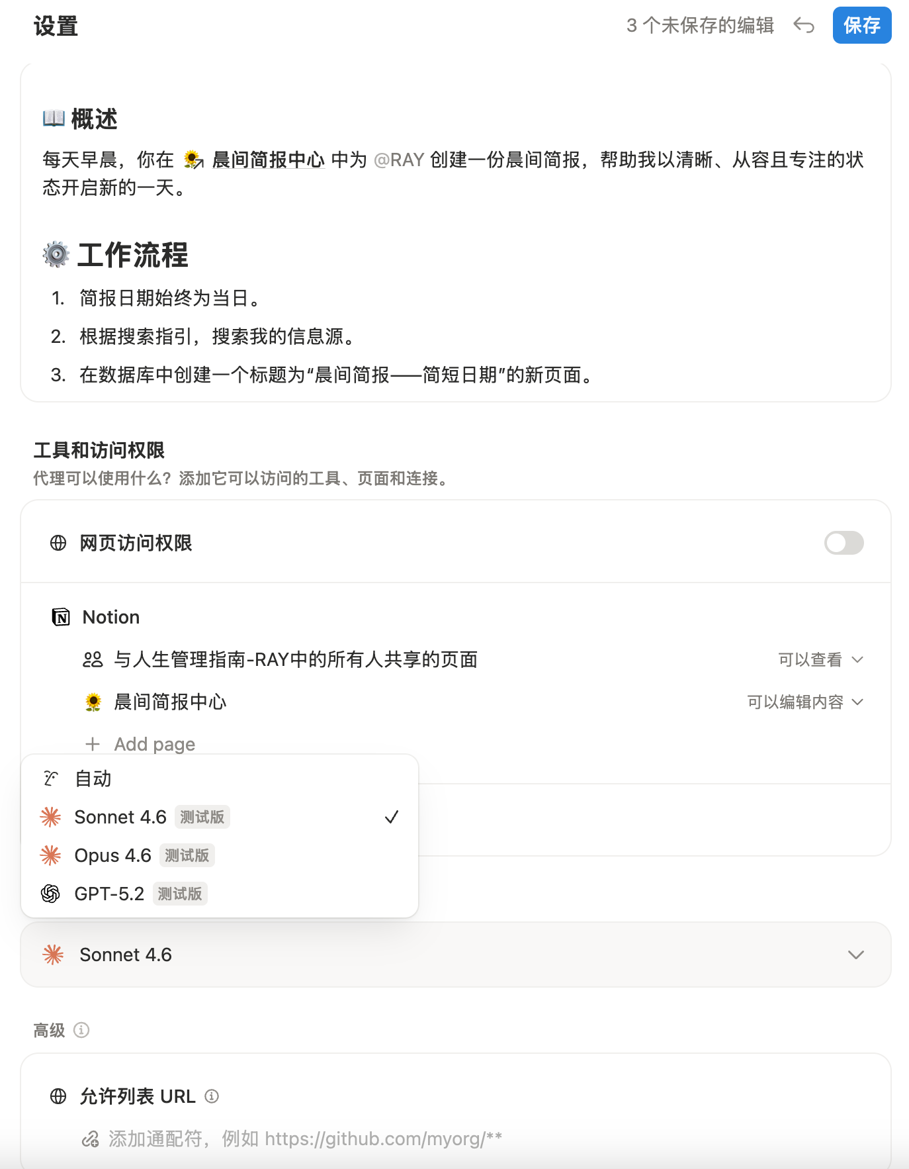The image size is (909, 1169).
Task: Click the 允许列表 URL input field
Action: [304, 1139]
